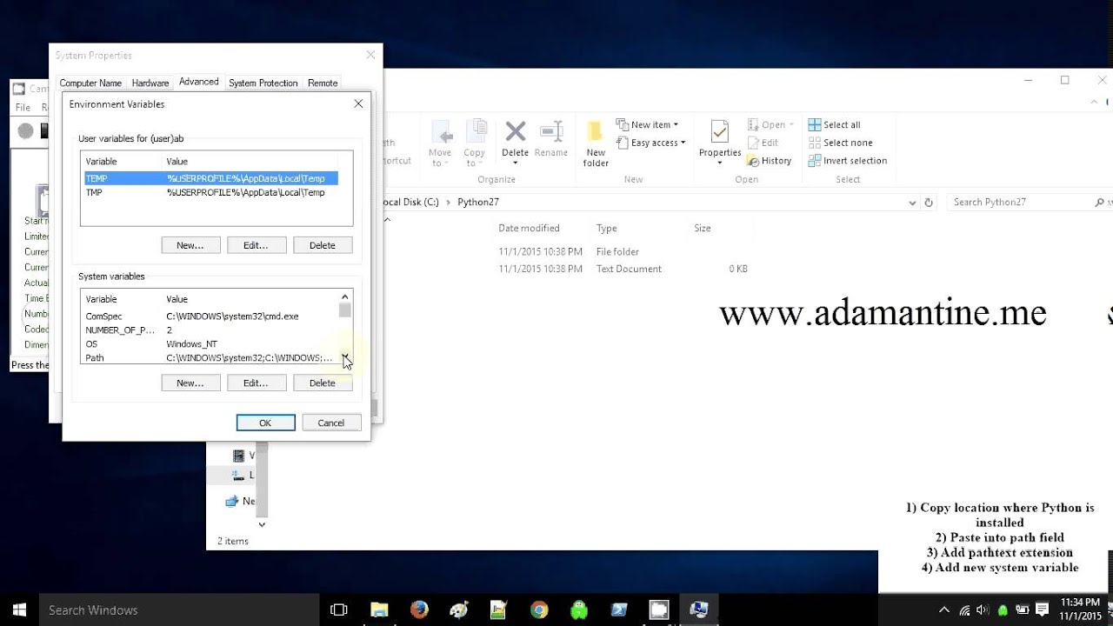Image resolution: width=1113 pixels, height=626 pixels.
Task: Open the network icon in system tray
Action: pos(964,609)
